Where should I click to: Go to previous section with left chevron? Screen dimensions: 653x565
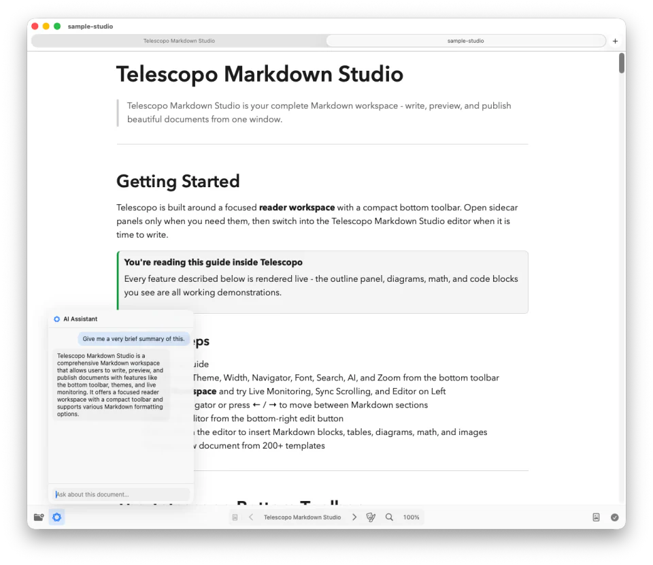coord(251,517)
